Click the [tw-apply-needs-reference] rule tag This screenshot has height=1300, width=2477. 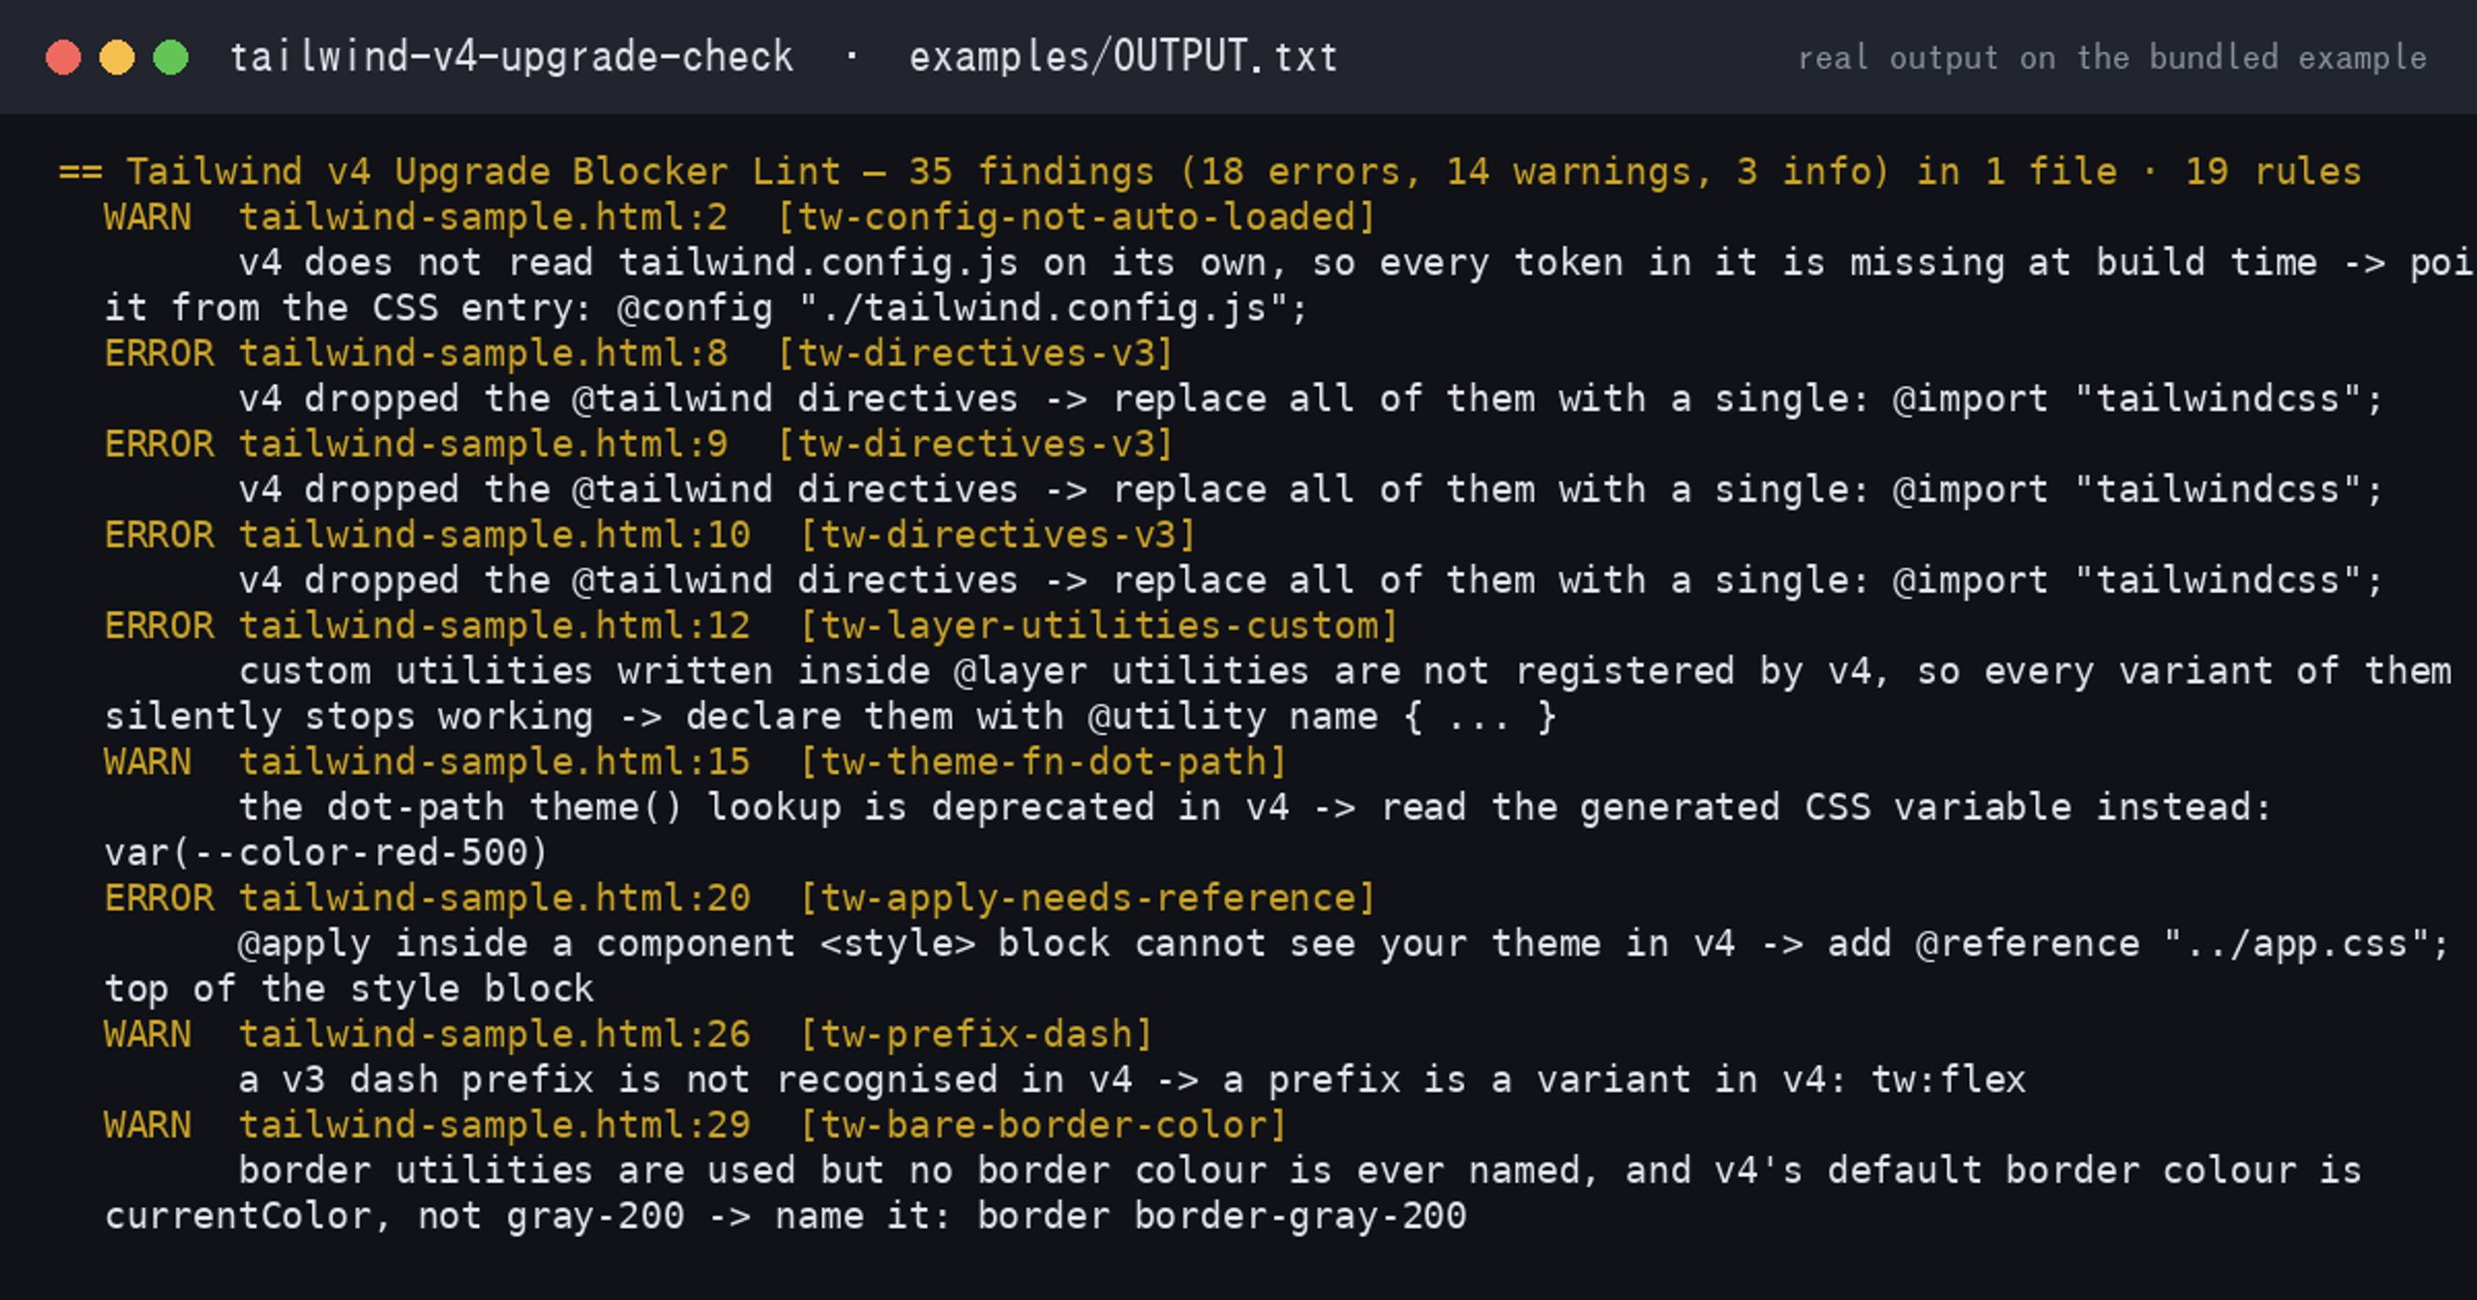coord(1088,899)
